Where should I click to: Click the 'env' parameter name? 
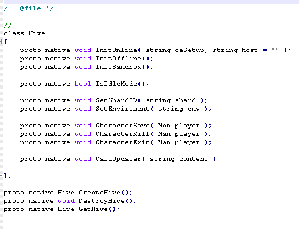tap(194, 109)
